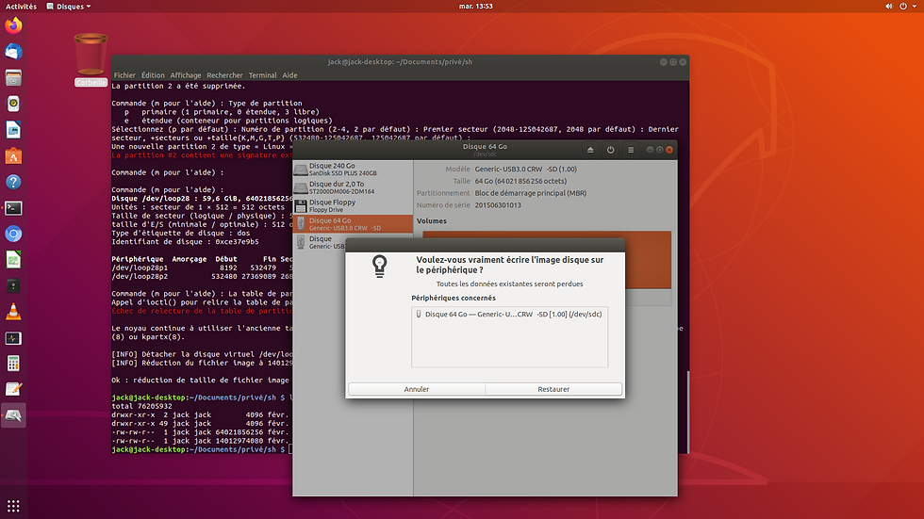Open the Disques application menu in top bar

69,7
